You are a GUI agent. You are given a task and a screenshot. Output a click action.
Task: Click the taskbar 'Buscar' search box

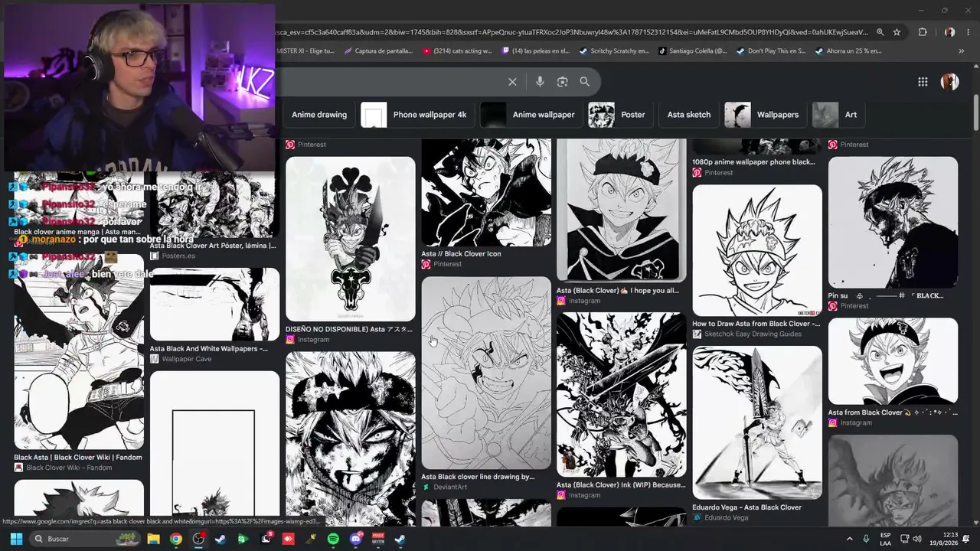click(86, 539)
